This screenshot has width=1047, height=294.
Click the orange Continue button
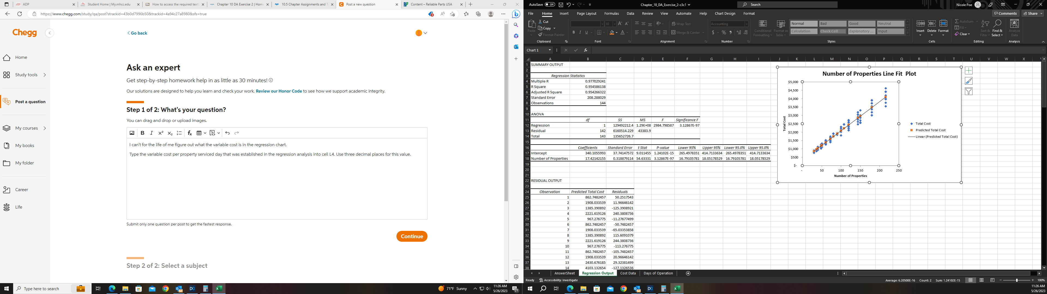pos(412,236)
